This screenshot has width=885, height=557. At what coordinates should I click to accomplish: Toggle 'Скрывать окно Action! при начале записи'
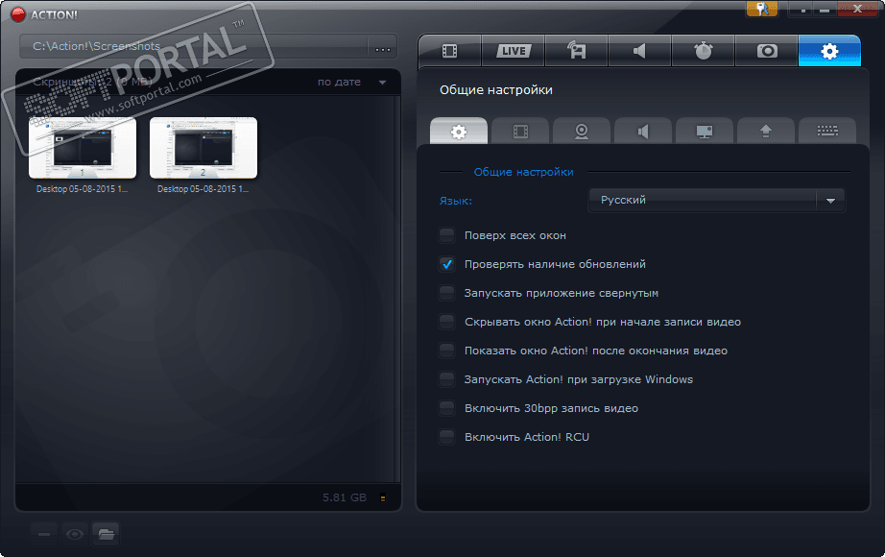(x=446, y=322)
